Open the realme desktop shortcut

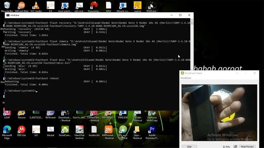coord(137,7)
